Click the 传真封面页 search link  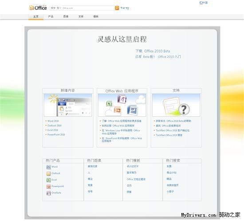(x=173, y=185)
